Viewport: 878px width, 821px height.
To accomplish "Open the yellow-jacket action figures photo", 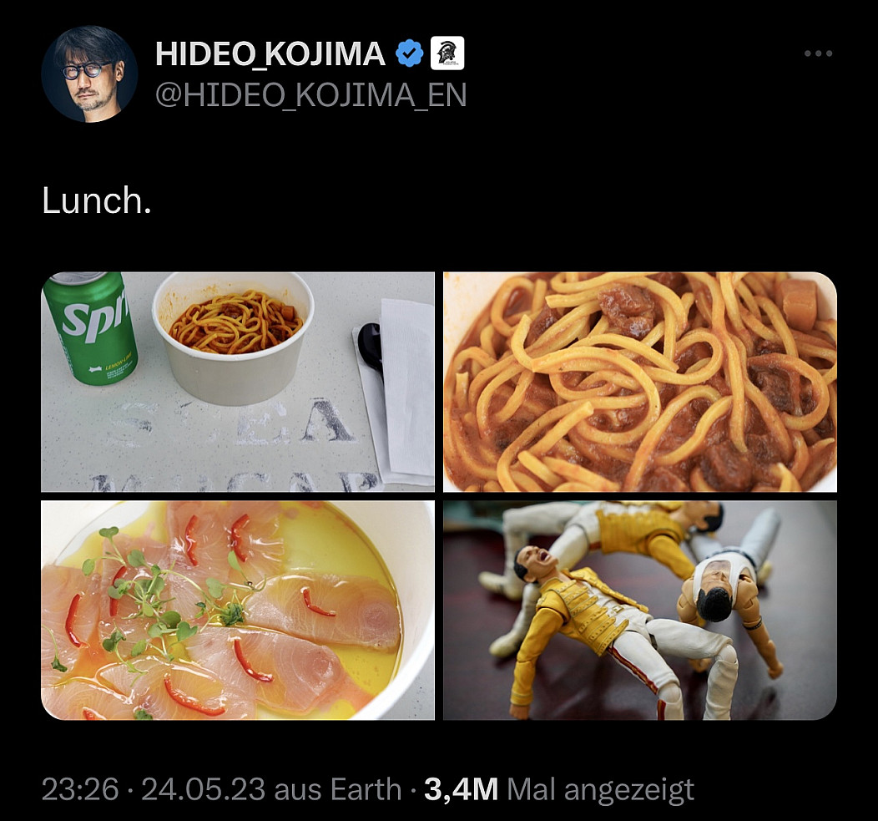I will click(640, 611).
